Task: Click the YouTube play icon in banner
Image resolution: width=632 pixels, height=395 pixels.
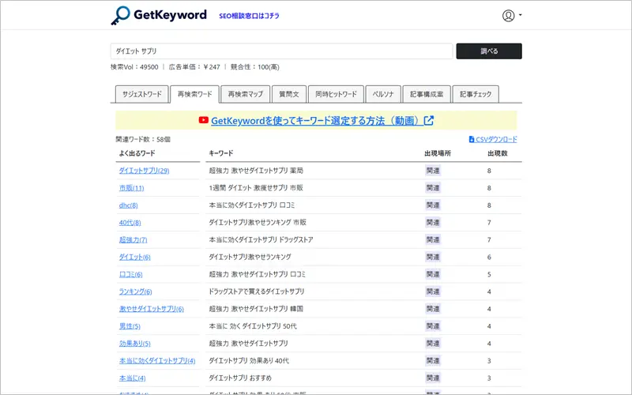Action: [x=204, y=121]
